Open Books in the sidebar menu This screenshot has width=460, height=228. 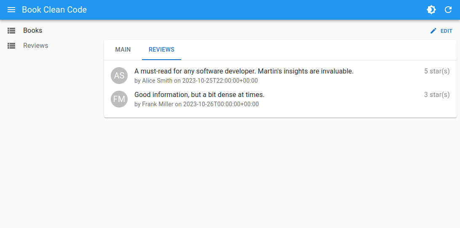point(33,31)
